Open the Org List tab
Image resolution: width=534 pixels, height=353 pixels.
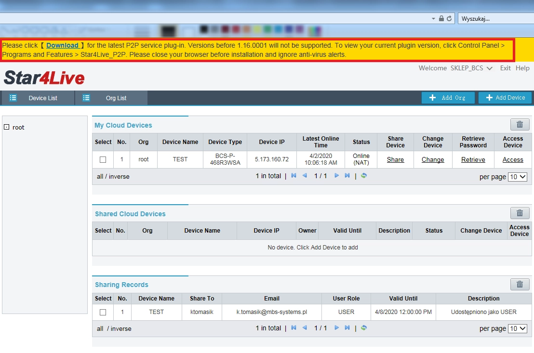click(x=111, y=98)
